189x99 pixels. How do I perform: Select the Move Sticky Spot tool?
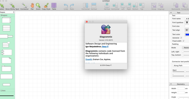click(x=12, y=6)
